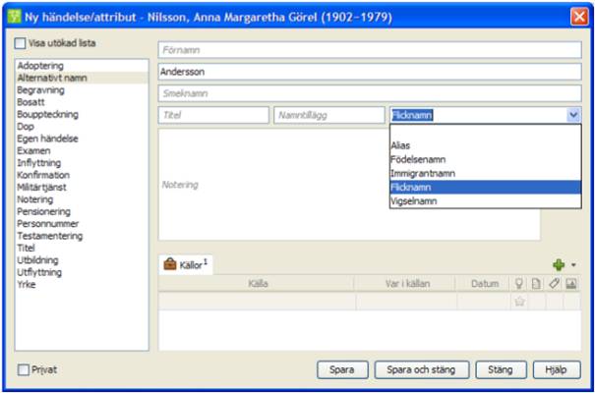Enable the Visa utökad lista checkbox
Screen dimensions: 595x393
(21, 44)
